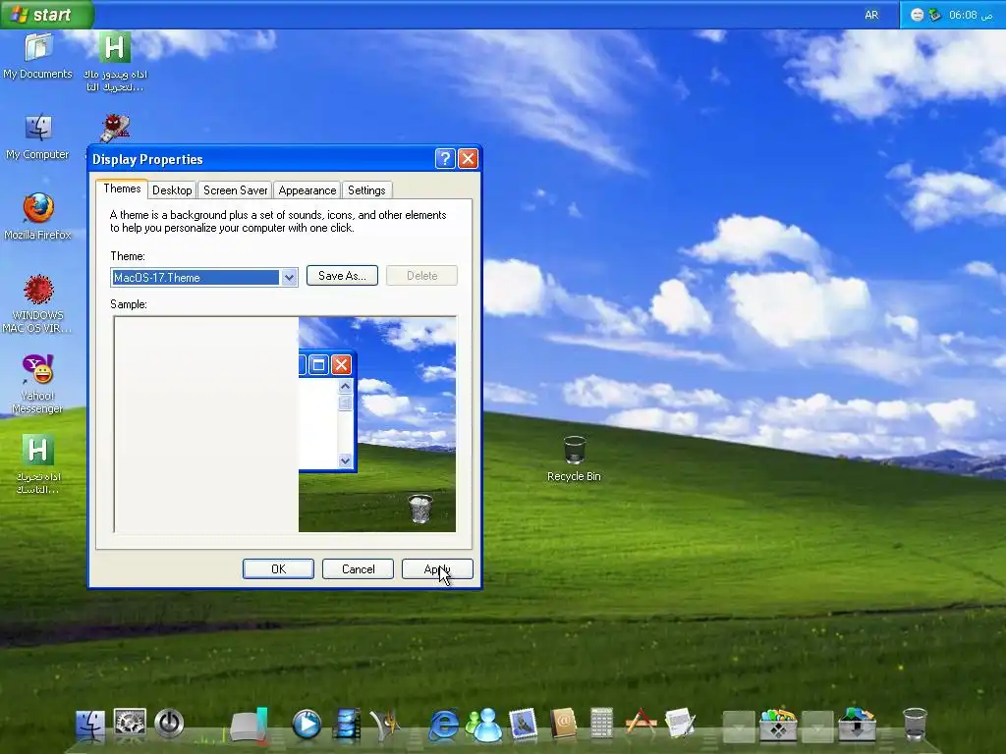Click the tray icon beside the clock
This screenshot has height=754, width=1006.
935,15
